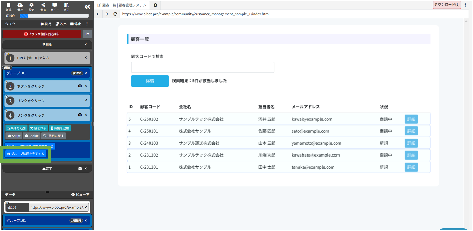473x231 pixels.
Task: Click 詳細 for customer C-231201
Action: pos(411,167)
